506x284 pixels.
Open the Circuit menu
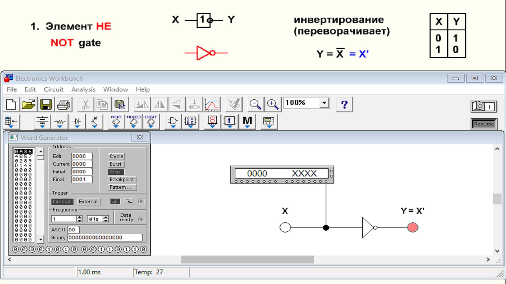coord(53,89)
